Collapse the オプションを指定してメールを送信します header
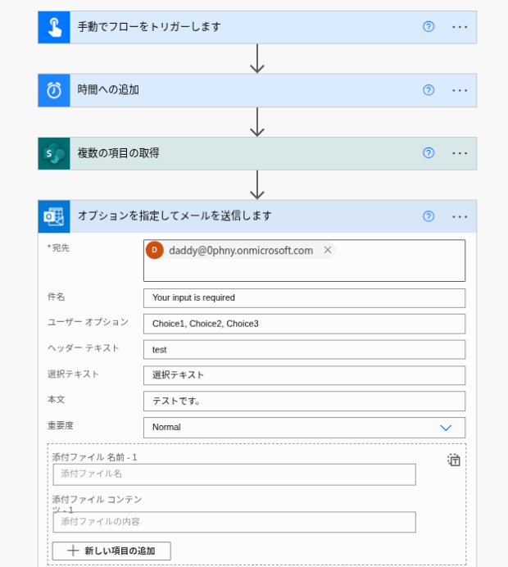The width and height of the screenshot is (508, 567). (x=257, y=216)
